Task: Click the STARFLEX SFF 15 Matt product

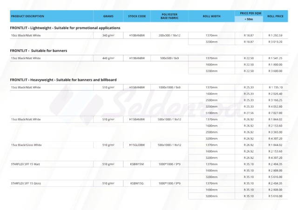Action: pos(25,164)
